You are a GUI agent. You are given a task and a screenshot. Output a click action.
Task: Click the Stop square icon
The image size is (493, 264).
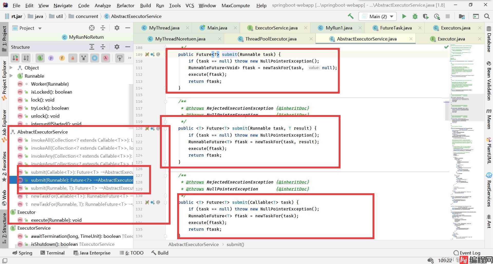pyautogui.click(x=448, y=16)
